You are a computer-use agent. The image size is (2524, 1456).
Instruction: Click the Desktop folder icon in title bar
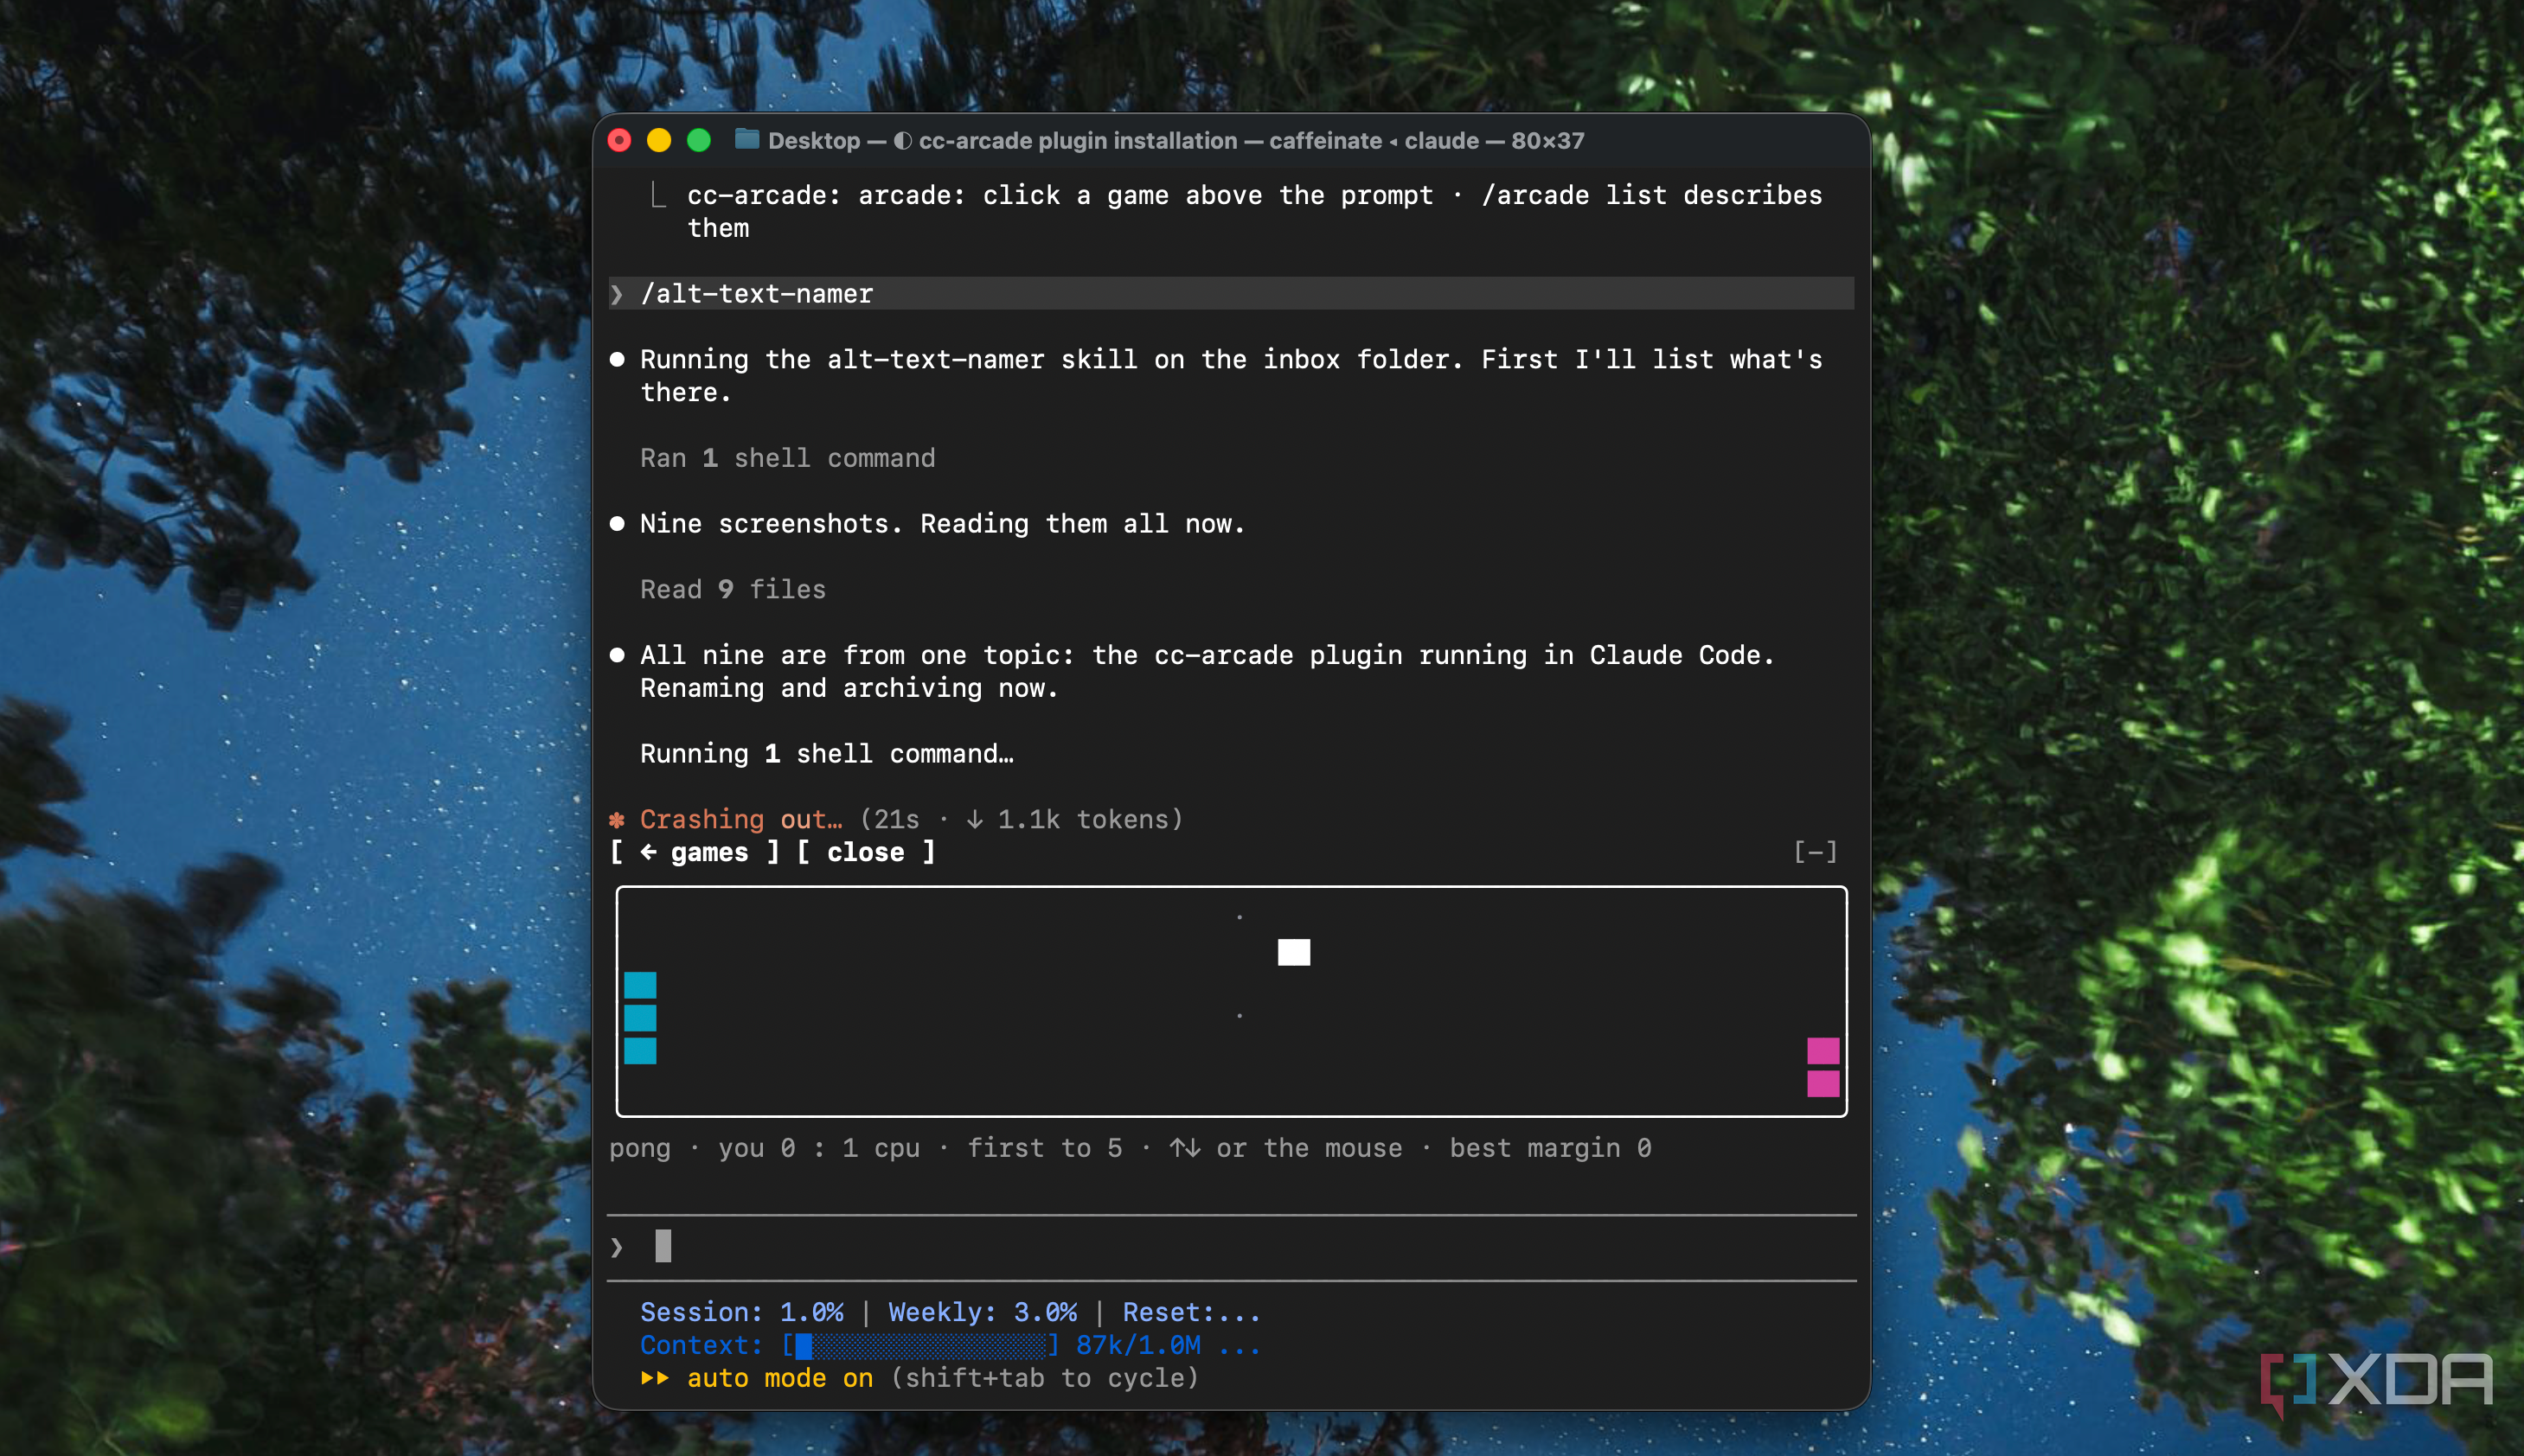tap(746, 140)
